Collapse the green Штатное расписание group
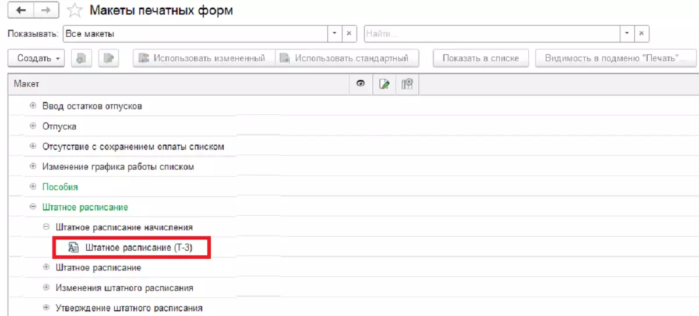 [33, 207]
